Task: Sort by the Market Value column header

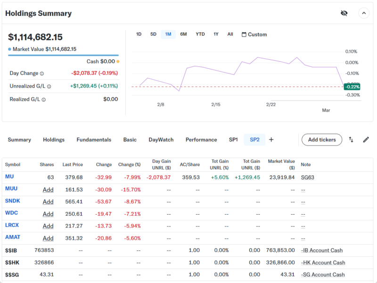Action: pyautogui.click(x=281, y=164)
